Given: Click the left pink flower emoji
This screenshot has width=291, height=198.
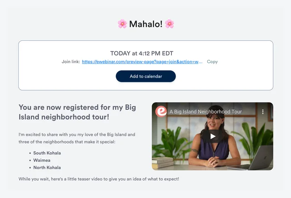Looking at the screenshot, I should click(122, 24).
